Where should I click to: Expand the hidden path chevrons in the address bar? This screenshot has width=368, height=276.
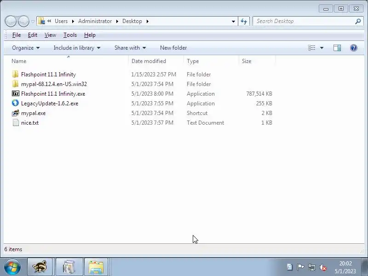(49, 21)
